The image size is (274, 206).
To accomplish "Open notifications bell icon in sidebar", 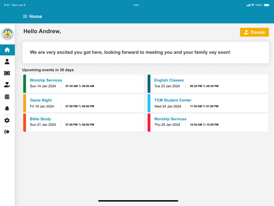I will (7, 108).
